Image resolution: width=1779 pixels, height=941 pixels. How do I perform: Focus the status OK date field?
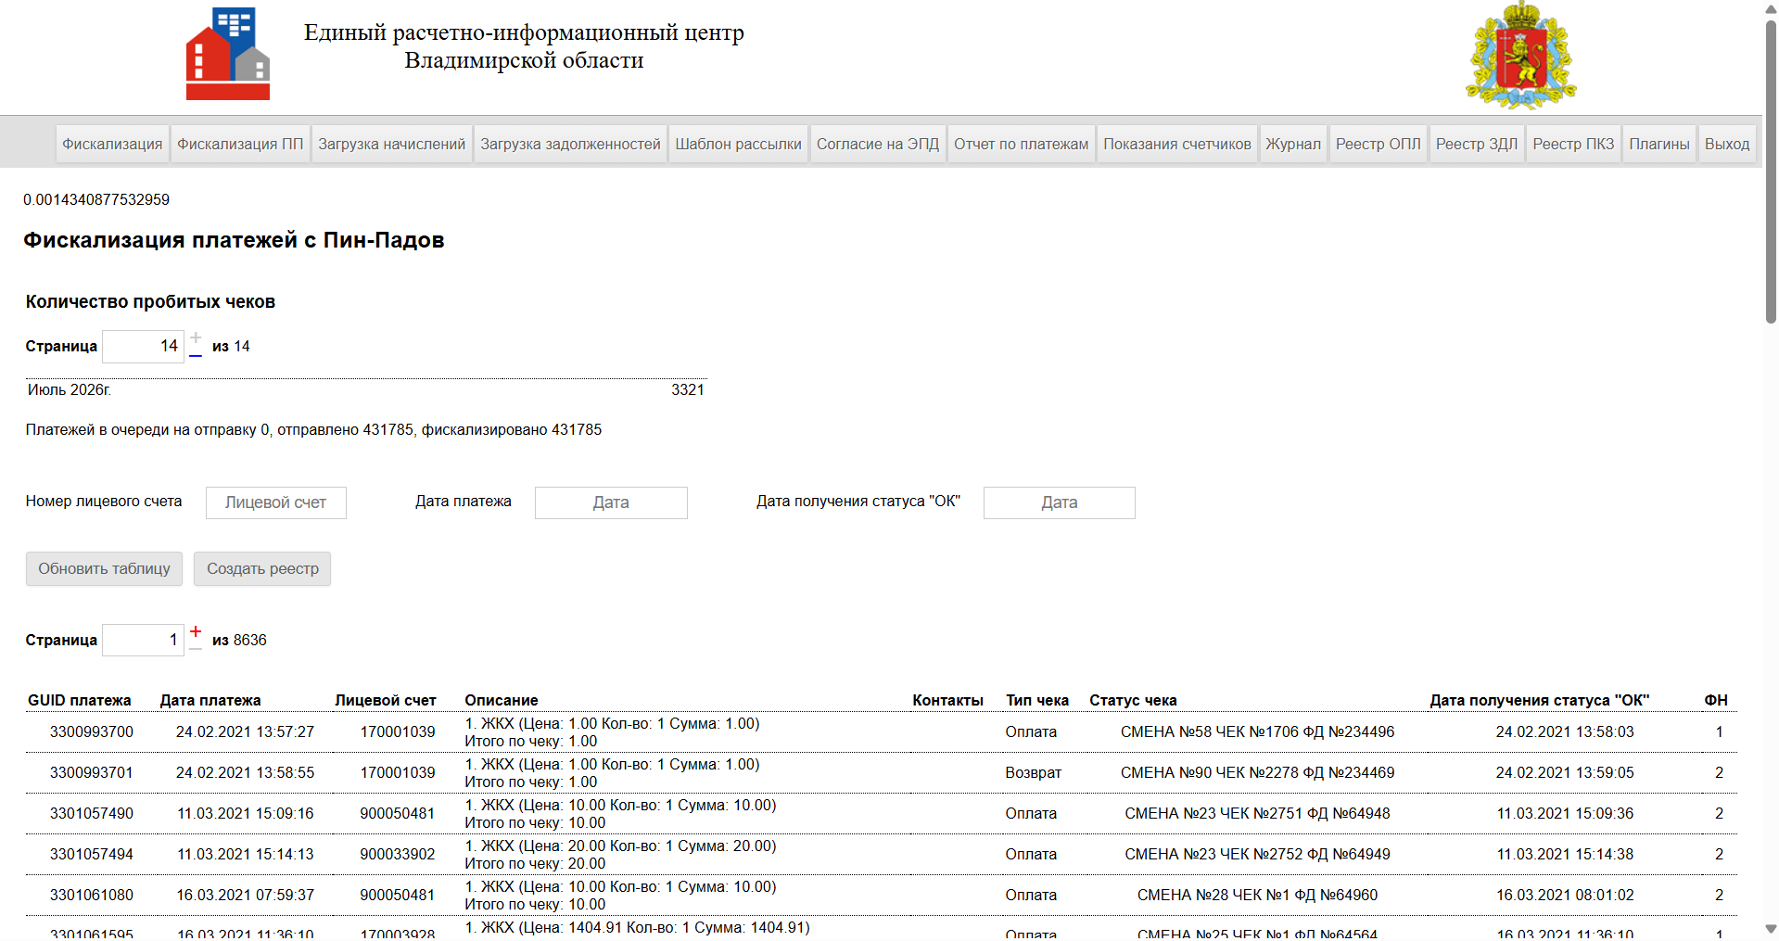pyautogui.click(x=1060, y=502)
